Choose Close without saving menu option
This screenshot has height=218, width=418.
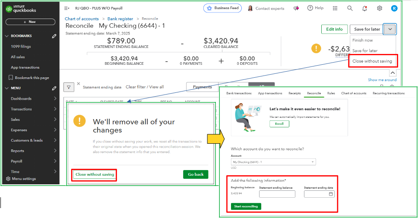point(372,61)
